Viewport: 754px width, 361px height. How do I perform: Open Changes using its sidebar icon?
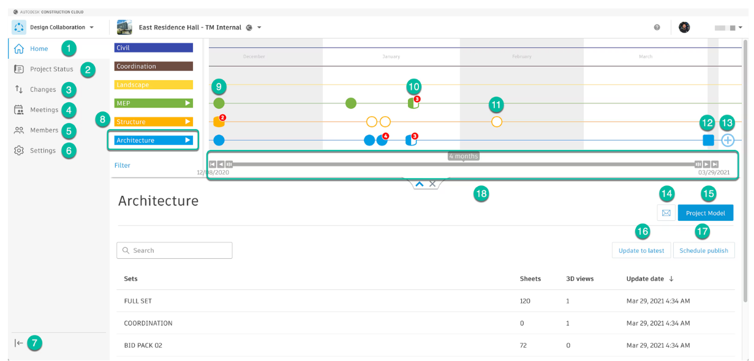point(18,89)
